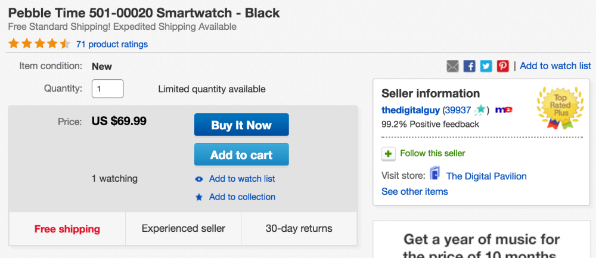The height and width of the screenshot is (258, 596).
Task: Click See other items link
Action: click(x=415, y=191)
